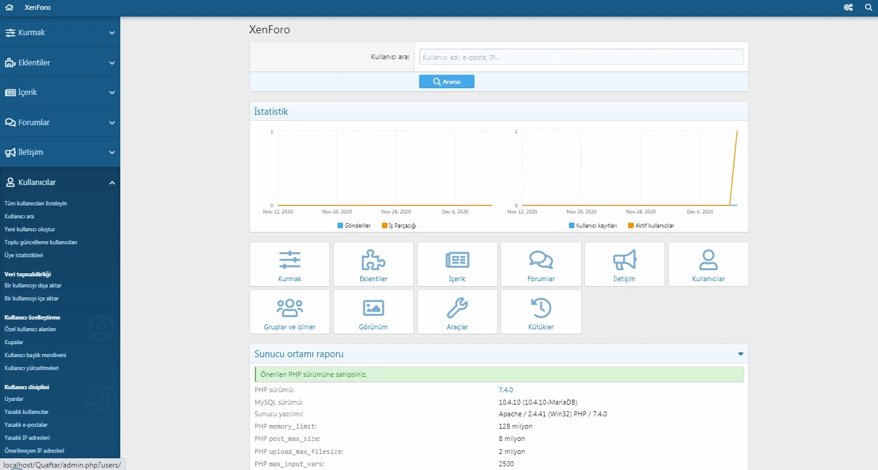Click the Forumlar chat bubbles sidebar icon
The image size is (878, 470).
(x=10, y=122)
